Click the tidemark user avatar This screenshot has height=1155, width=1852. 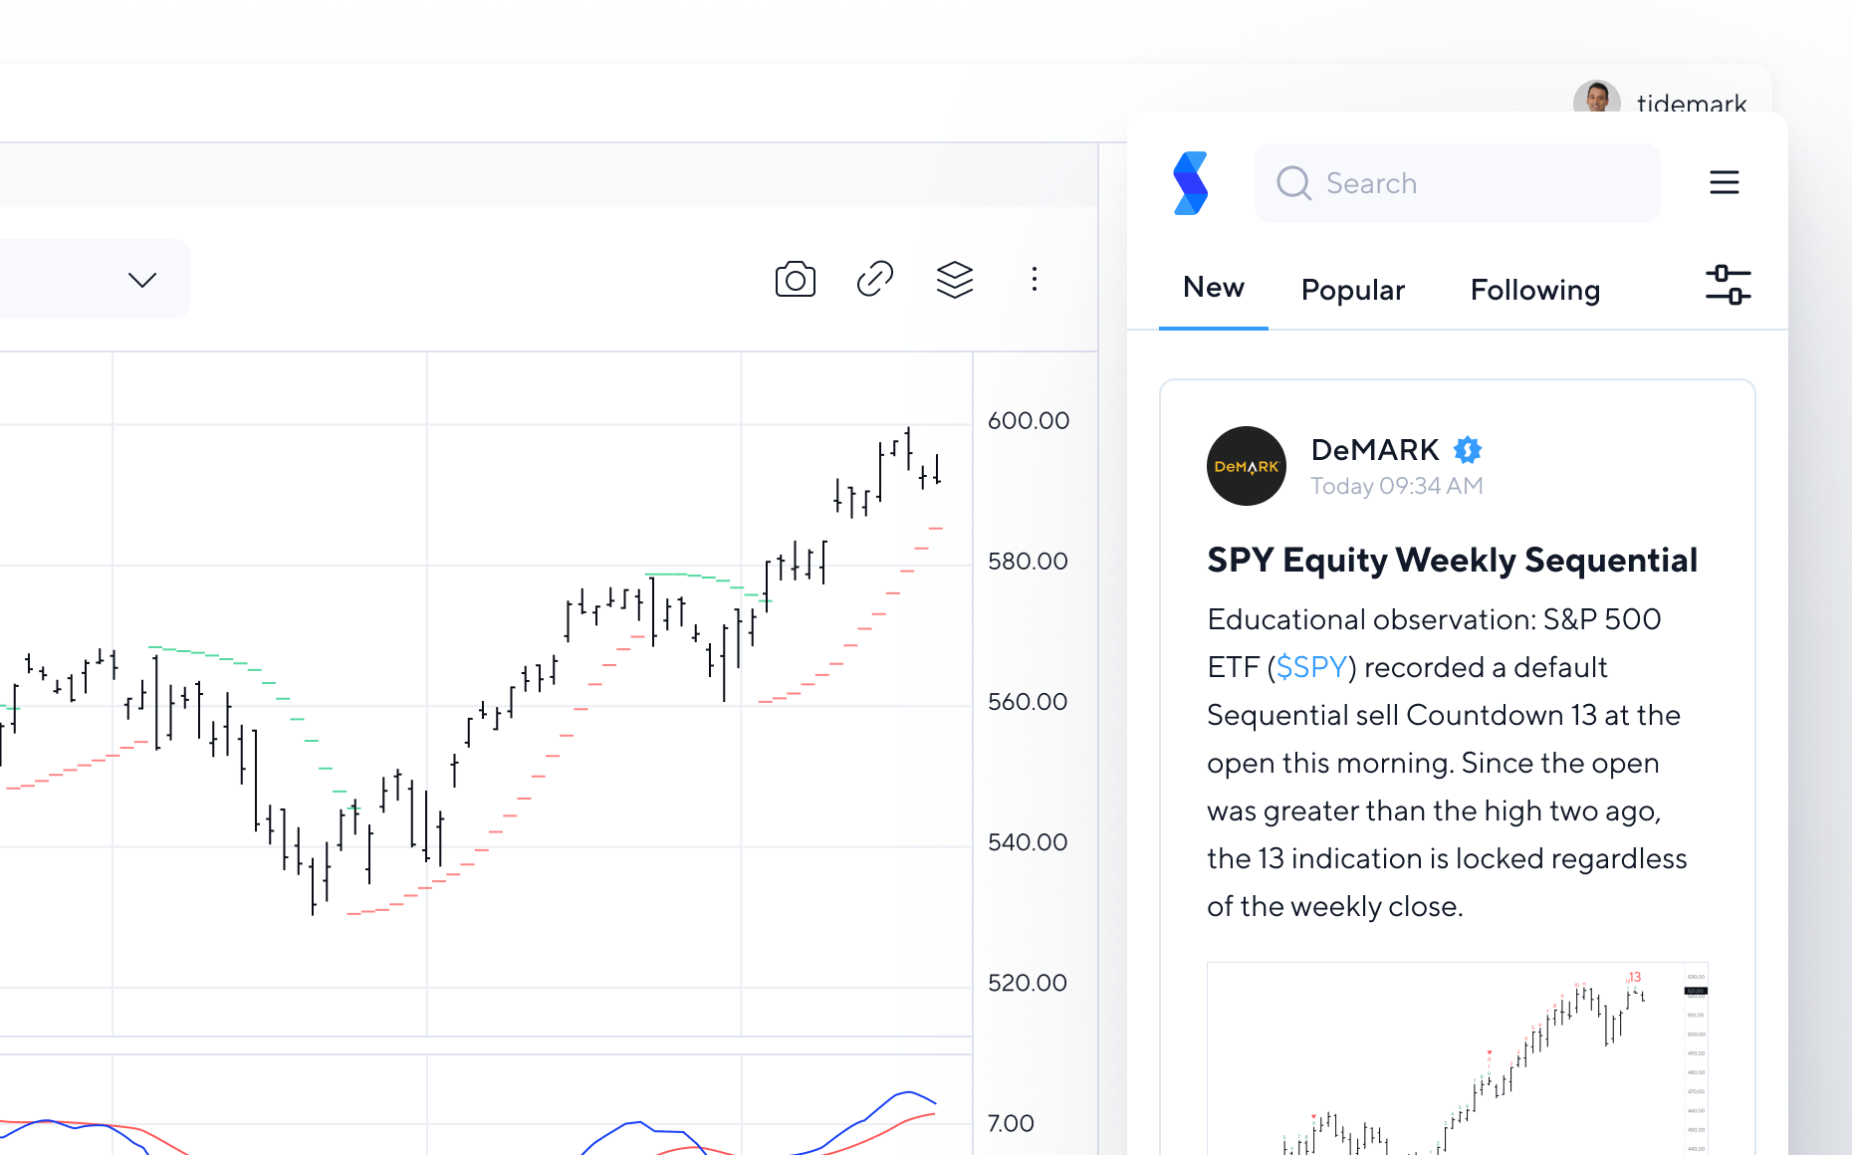1597,97
